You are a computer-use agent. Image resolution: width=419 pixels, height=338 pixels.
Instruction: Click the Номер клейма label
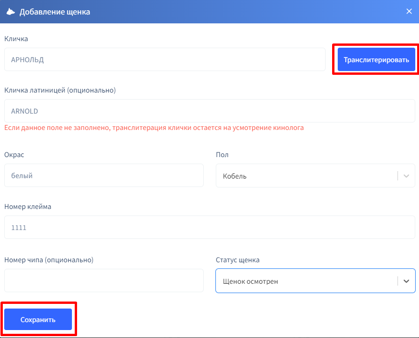click(28, 207)
